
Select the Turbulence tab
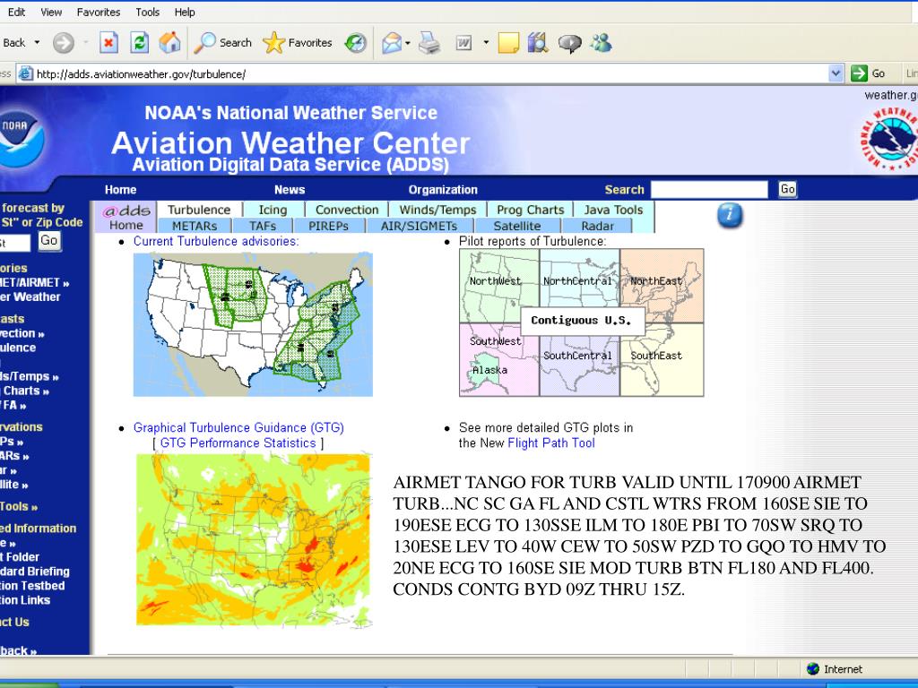click(x=199, y=210)
